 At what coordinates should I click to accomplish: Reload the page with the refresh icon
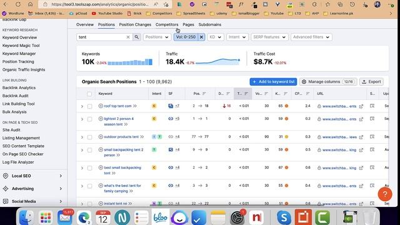[x=18, y=4]
